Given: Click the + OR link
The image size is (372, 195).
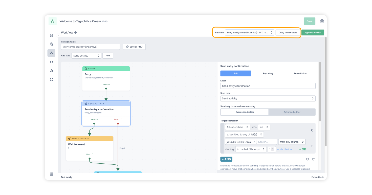Looking at the screenshot, I should click(302, 149).
